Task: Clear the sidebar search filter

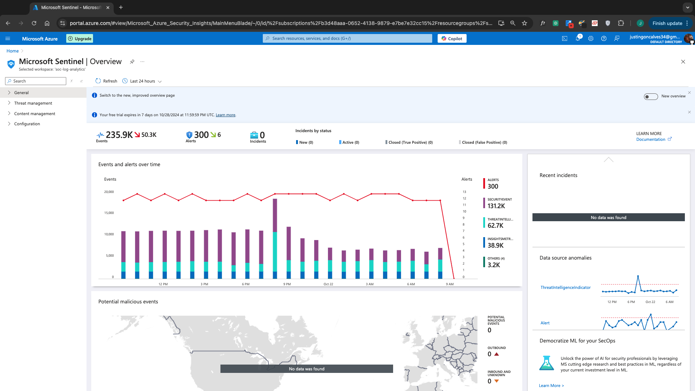Action: tap(72, 81)
